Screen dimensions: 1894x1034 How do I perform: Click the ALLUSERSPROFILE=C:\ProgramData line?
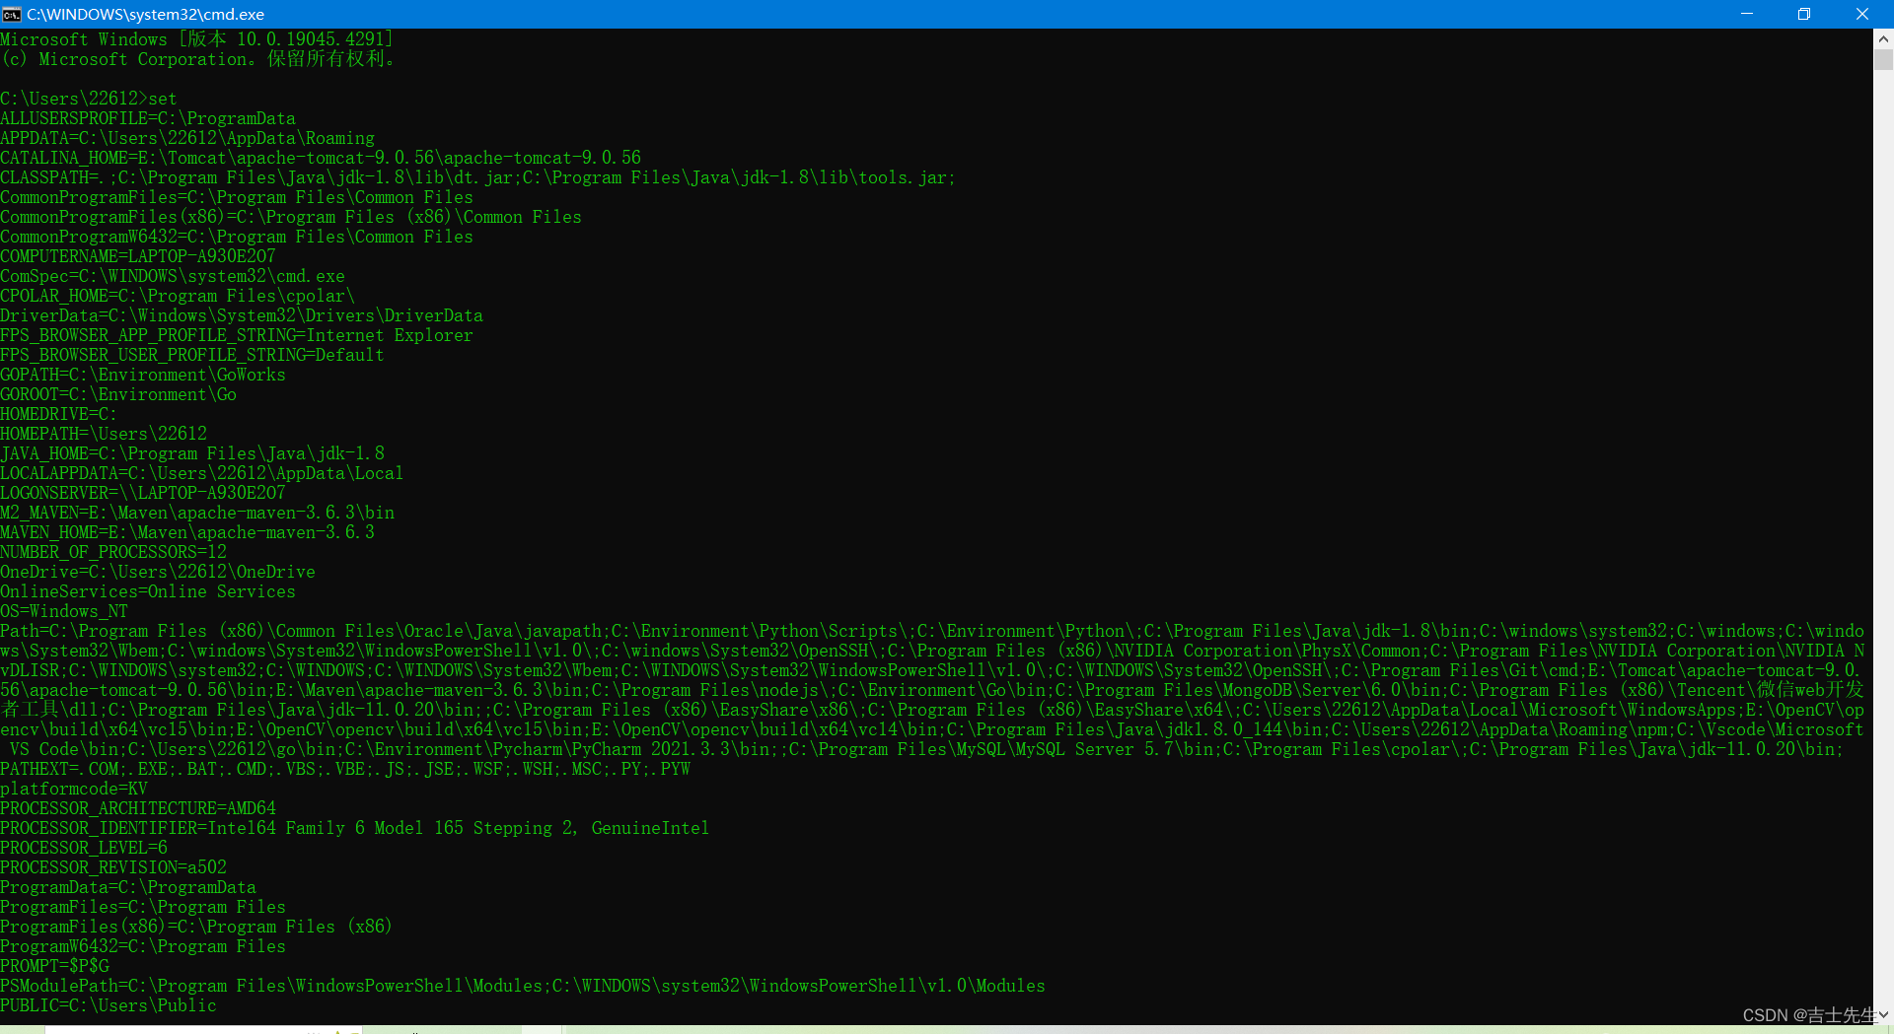click(x=148, y=118)
